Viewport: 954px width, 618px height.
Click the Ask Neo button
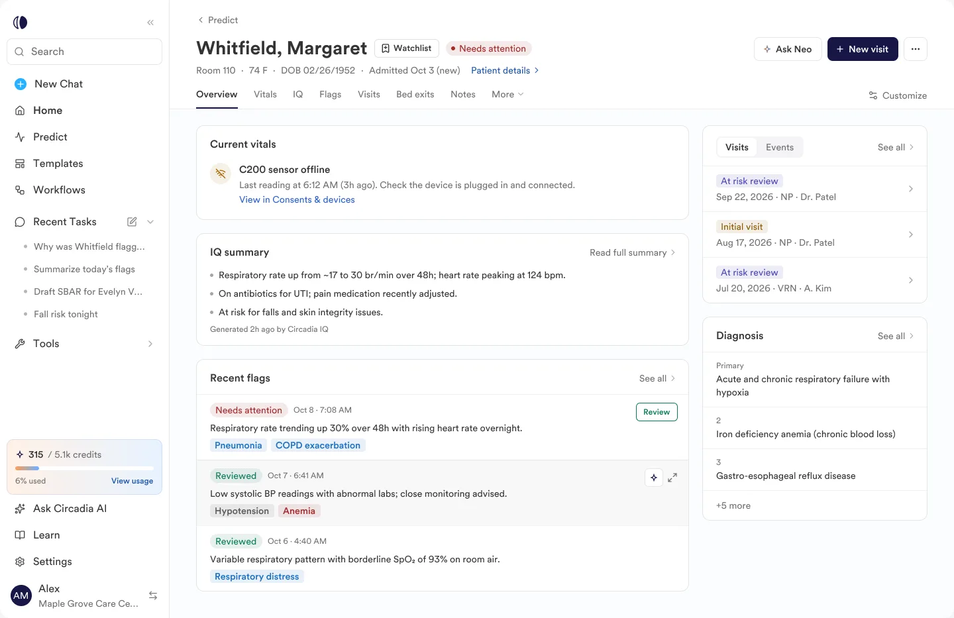click(x=788, y=49)
